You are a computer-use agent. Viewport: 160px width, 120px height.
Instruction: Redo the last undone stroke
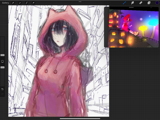click(2, 94)
